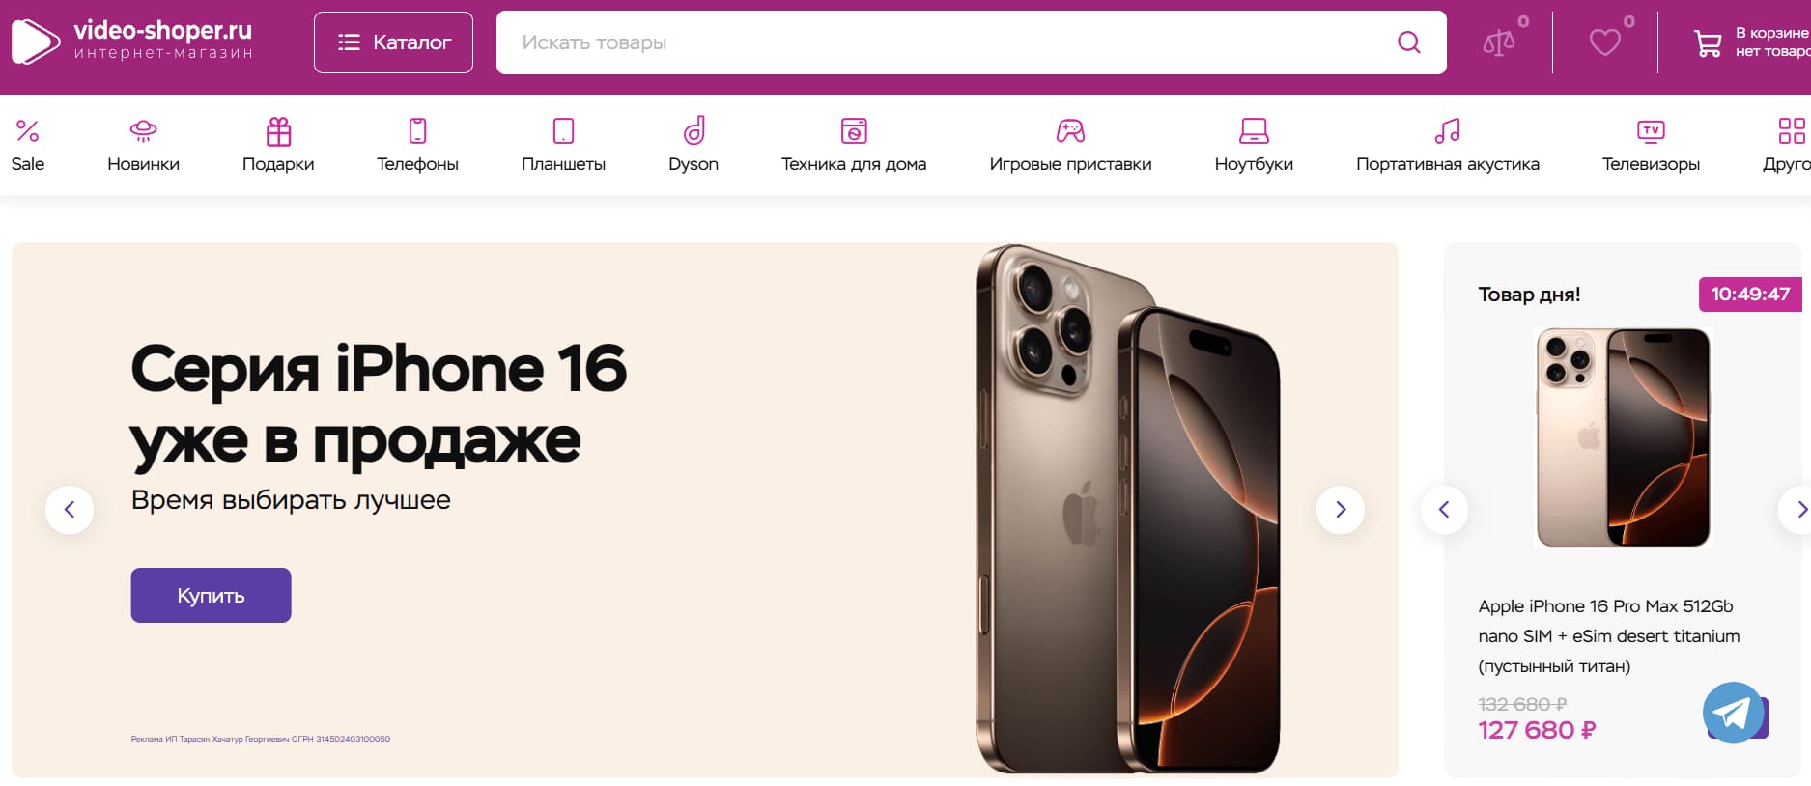Screen dimensions: 1811x786
Task: Open Apple iPhone 16 Pro Max product link
Action: pos(1609,636)
